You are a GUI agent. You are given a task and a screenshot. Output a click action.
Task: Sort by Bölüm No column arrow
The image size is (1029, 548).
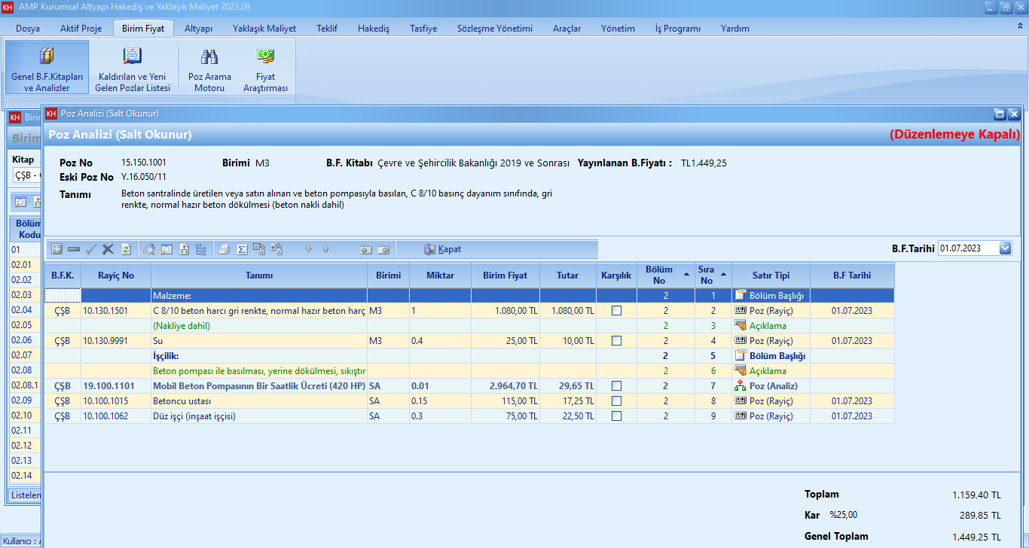pos(686,275)
